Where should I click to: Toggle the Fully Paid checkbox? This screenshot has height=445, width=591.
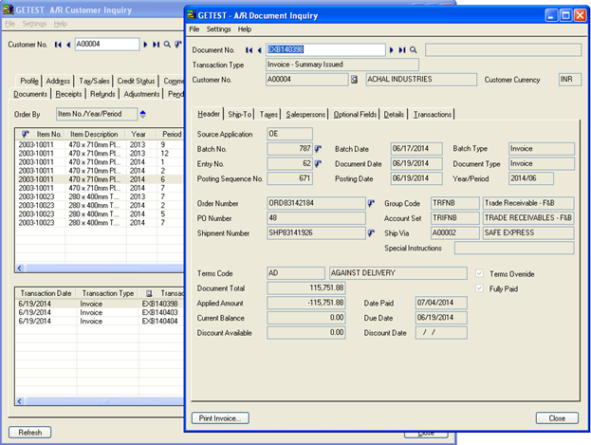[479, 287]
